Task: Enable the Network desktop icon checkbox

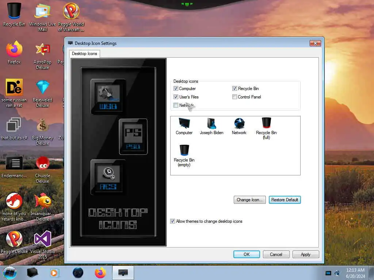Action: 176,105
